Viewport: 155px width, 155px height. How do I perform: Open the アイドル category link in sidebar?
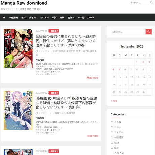119,132
